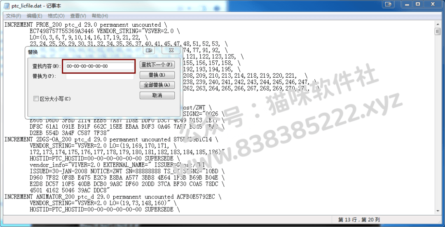Viewport: 445px width, 227px height.
Task: Maximize the Notepad window
Action: [418, 4]
